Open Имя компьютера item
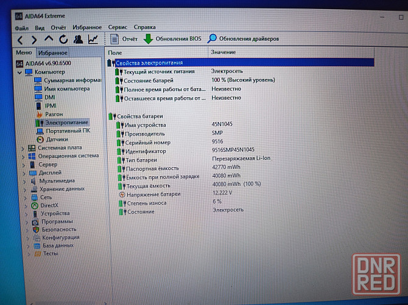The image size is (408, 305). tap(62, 89)
